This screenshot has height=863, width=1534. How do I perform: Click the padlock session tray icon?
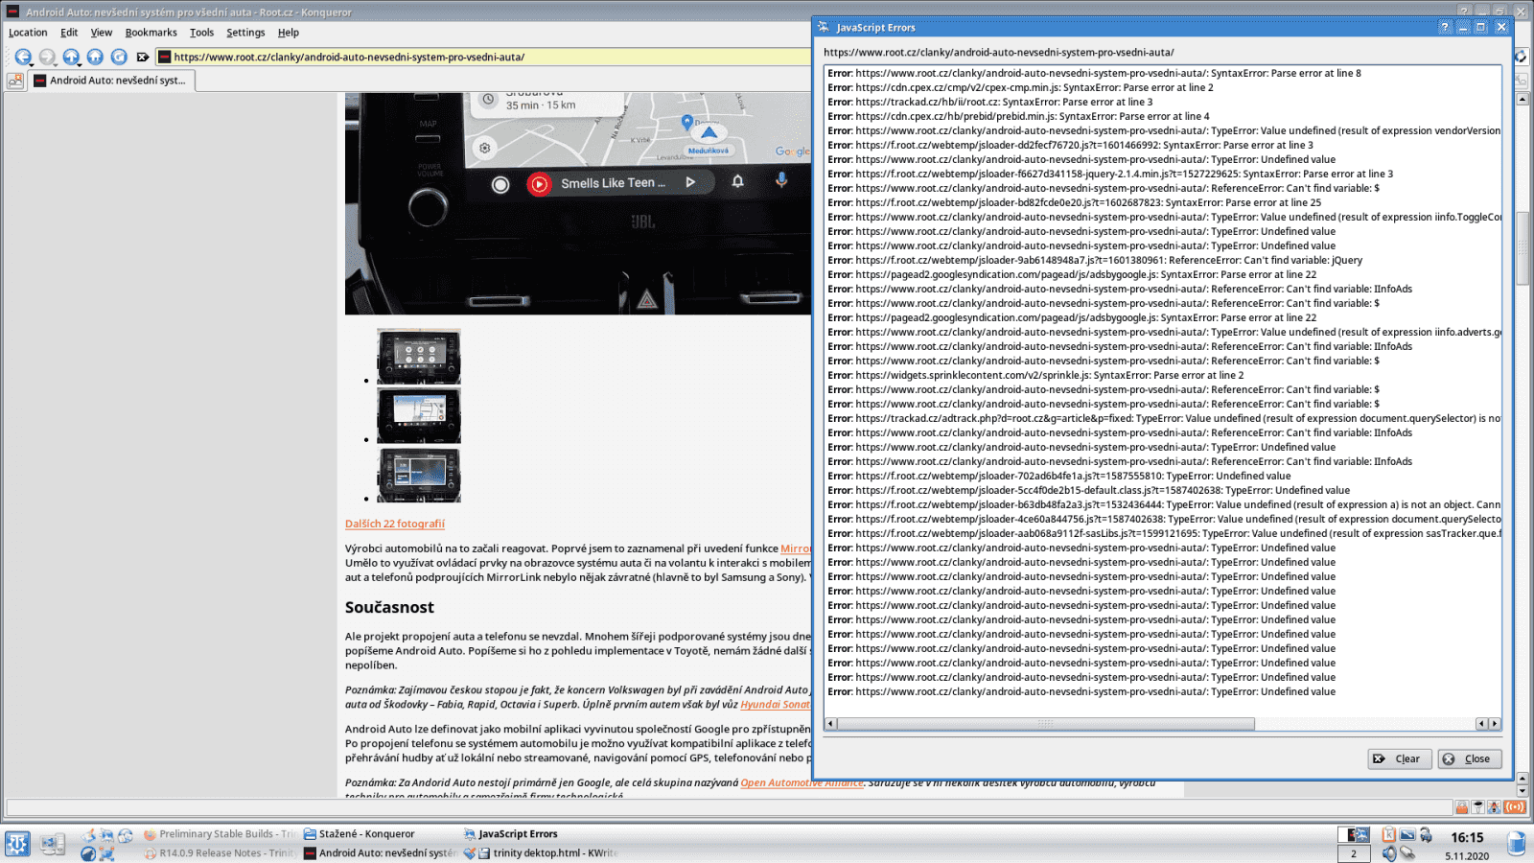click(1426, 834)
